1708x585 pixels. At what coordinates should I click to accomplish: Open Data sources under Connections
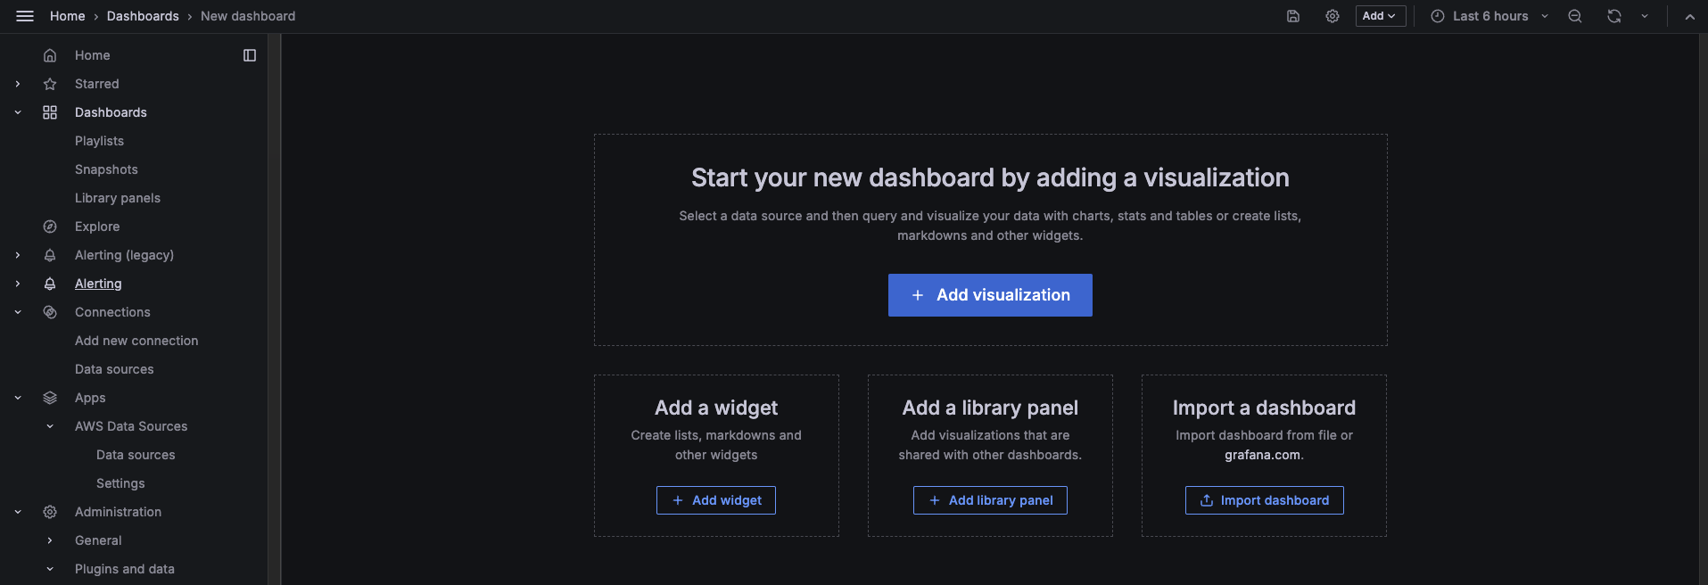coord(114,369)
